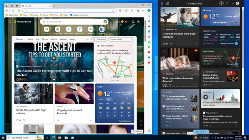The height and width of the screenshot is (140, 249).
Task: Show hidden system tray icons chevron
Action: point(212,138)
